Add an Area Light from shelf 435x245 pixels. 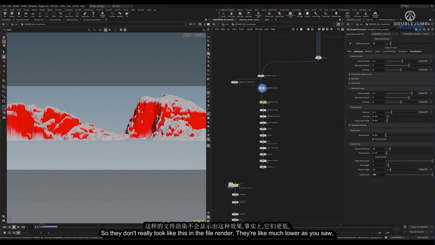(x=248, y=14)
